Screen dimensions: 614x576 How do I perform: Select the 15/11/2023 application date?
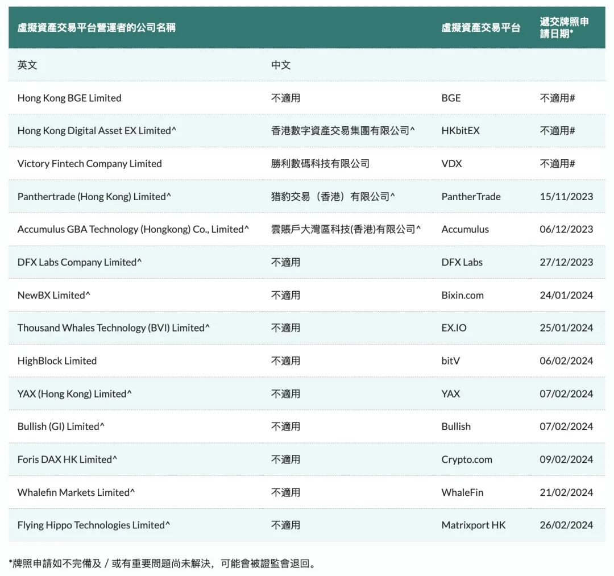pyautogui.click(x=566, y=197)
